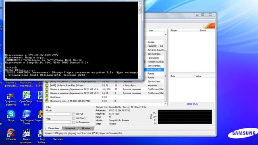
Task: Open the Easy Support Center shortcut
Action: click(27, 117)
